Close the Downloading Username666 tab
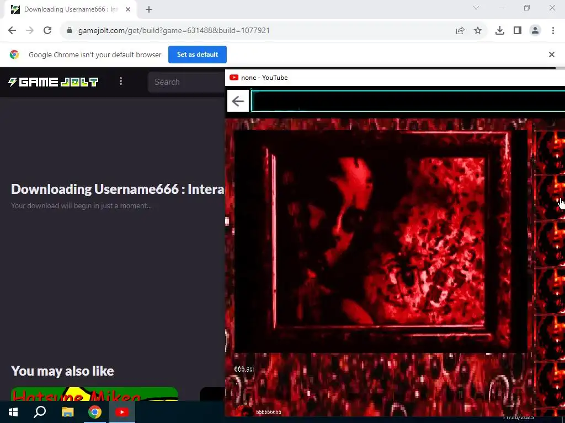 tap(128, 9)
